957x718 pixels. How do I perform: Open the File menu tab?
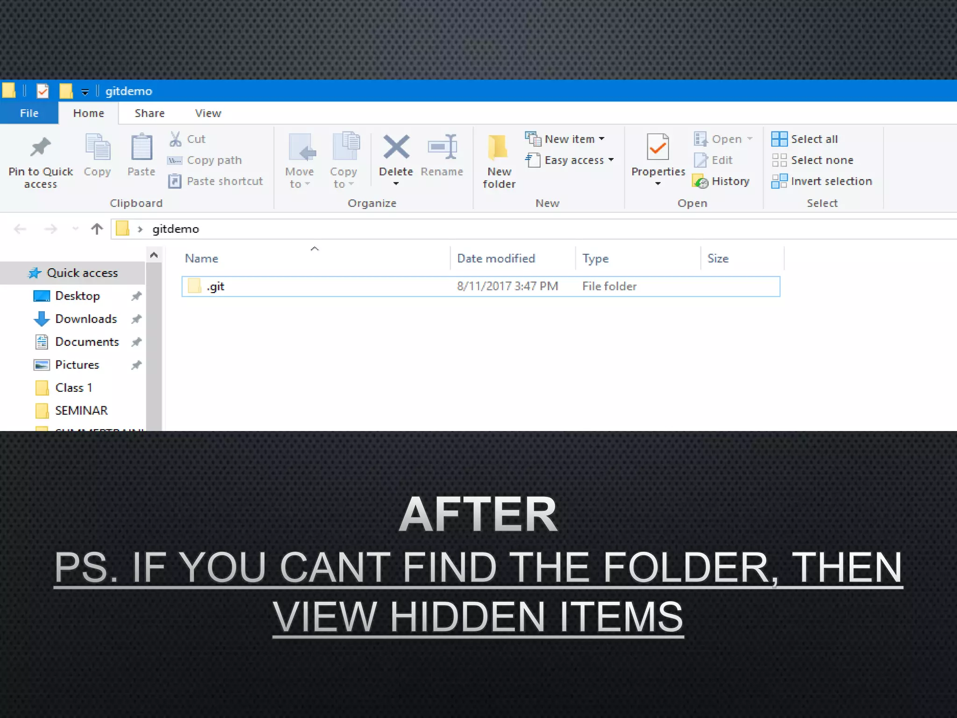click(29, 113)
